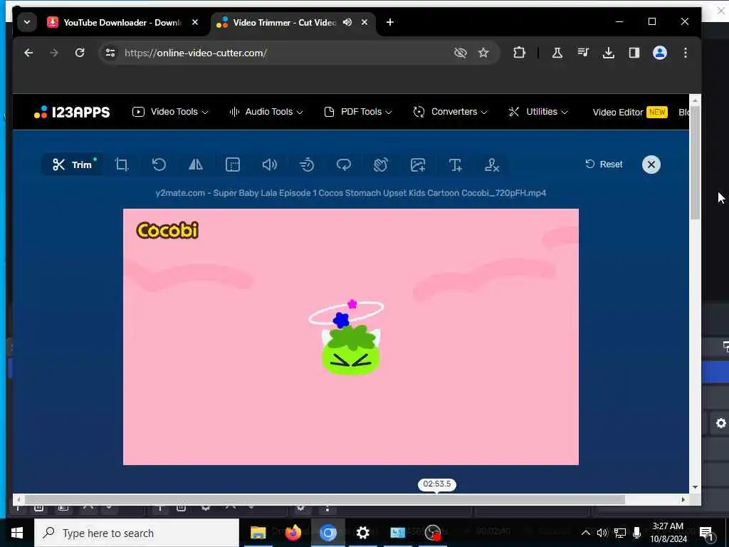The image size is (729, 547).
Task: Expand the Video Tools menu
Action: point(170,112)
